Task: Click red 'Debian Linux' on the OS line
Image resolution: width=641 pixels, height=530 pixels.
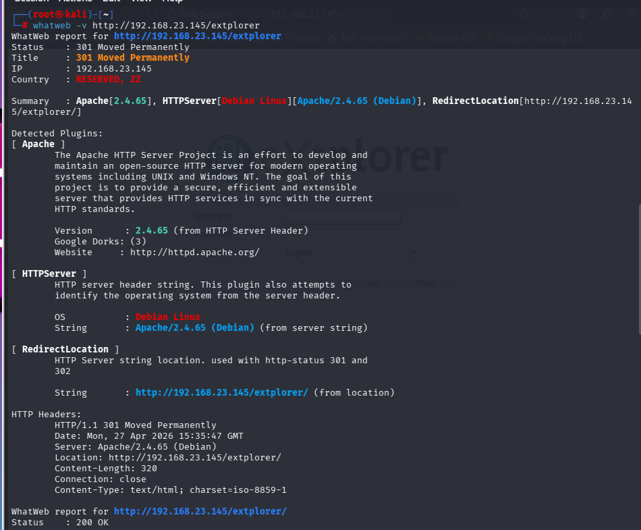Action: pos(167,317)
